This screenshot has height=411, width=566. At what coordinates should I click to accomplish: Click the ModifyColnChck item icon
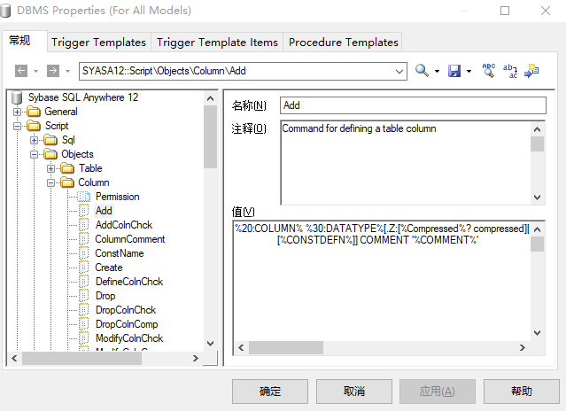click(84, 338)
